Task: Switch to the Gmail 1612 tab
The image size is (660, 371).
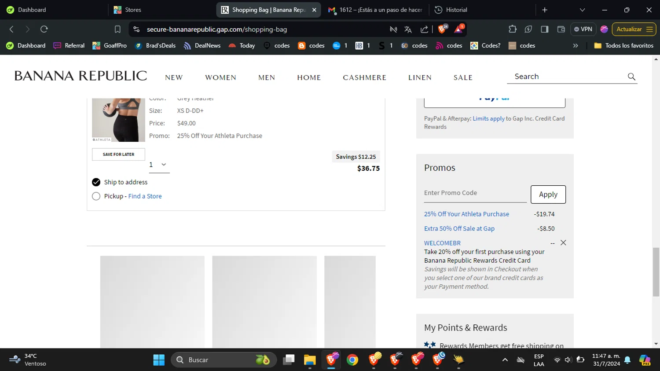Action: click(376, 10)
